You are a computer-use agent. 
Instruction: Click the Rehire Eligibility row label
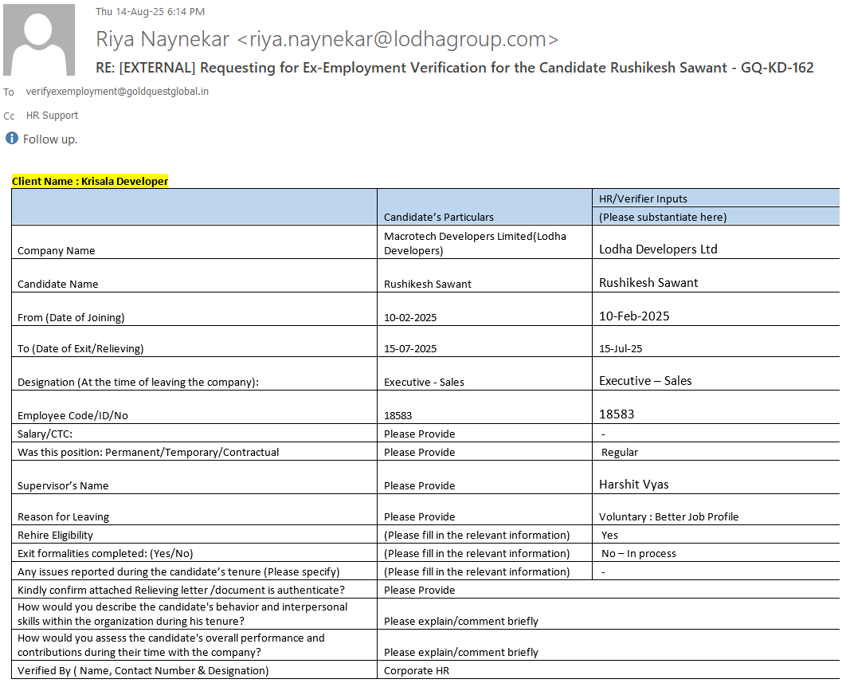[x=55, y=535]
